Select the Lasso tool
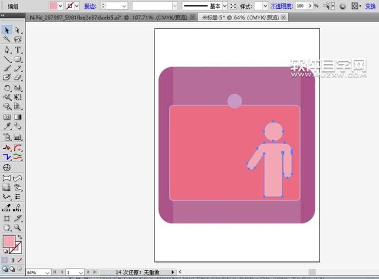The height and width of the screenshot is (279, 379). [x=18, y=39]
